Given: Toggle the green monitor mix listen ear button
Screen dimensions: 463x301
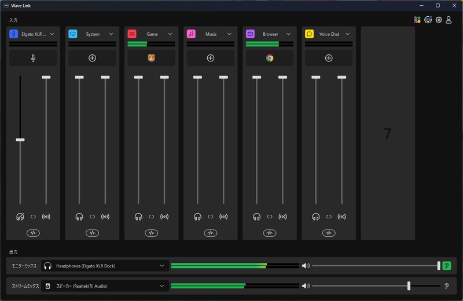Looking at the screenshot, I should 447,266.
